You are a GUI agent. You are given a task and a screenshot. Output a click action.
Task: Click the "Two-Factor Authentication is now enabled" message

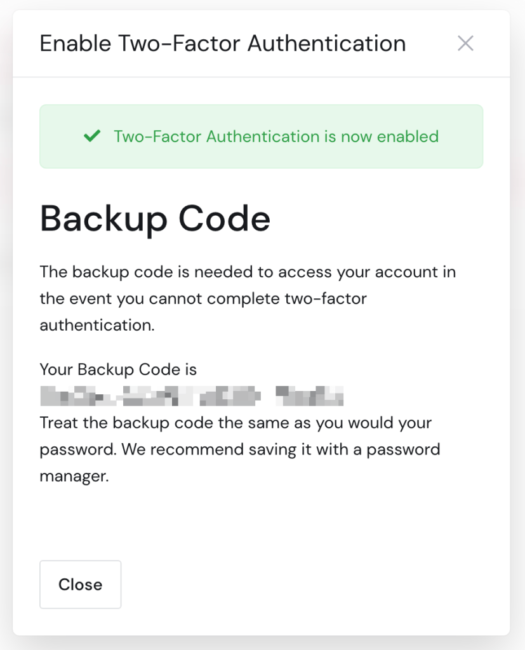pos(276,136)
